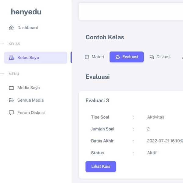183x183 pixels.
Task: Open the Media Saya menu label
Action: (29, 88)
